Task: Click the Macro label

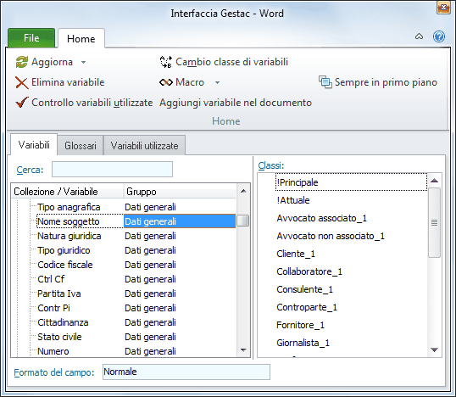Action: (190, 82)
